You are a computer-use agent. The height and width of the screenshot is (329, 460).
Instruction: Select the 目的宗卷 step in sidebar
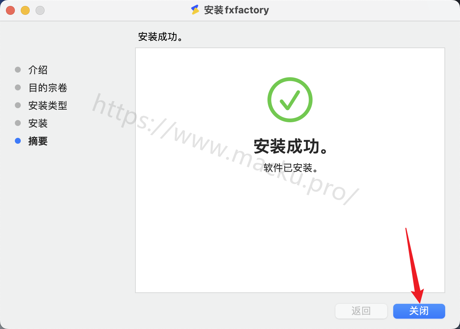(x=48, y=88)
